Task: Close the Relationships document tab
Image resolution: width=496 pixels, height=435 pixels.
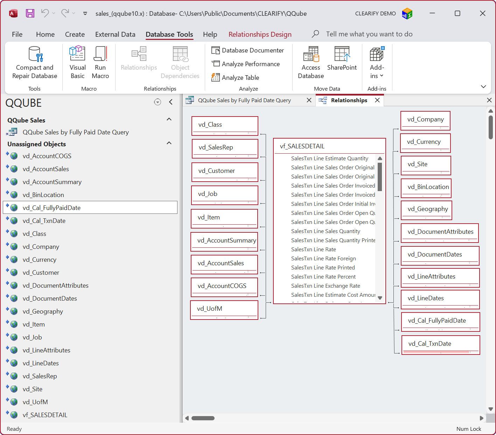Action: coord(377,100)
